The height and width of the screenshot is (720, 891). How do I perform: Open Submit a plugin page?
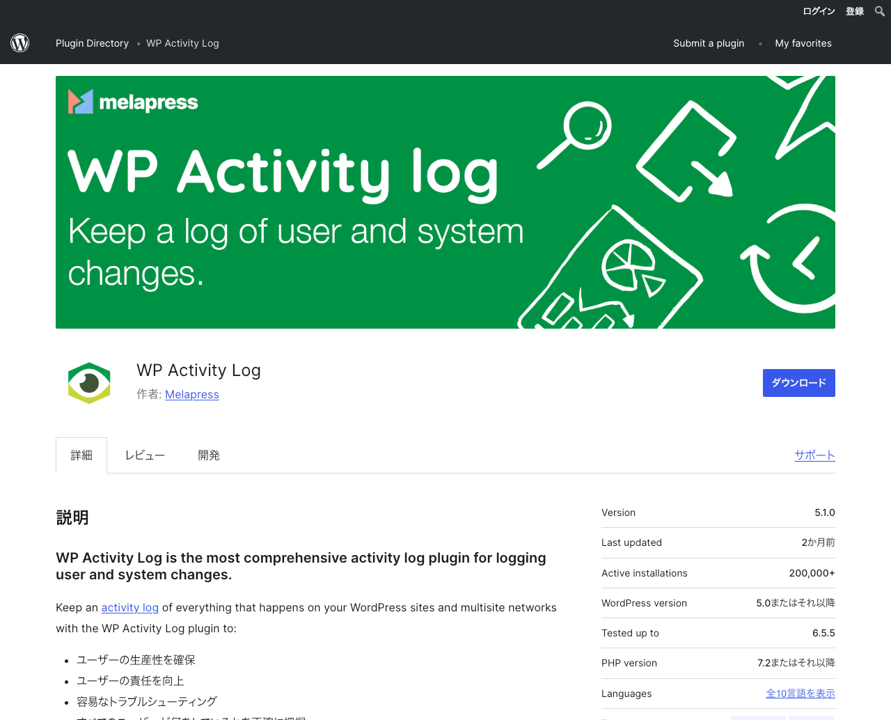[x=709, y=43]
